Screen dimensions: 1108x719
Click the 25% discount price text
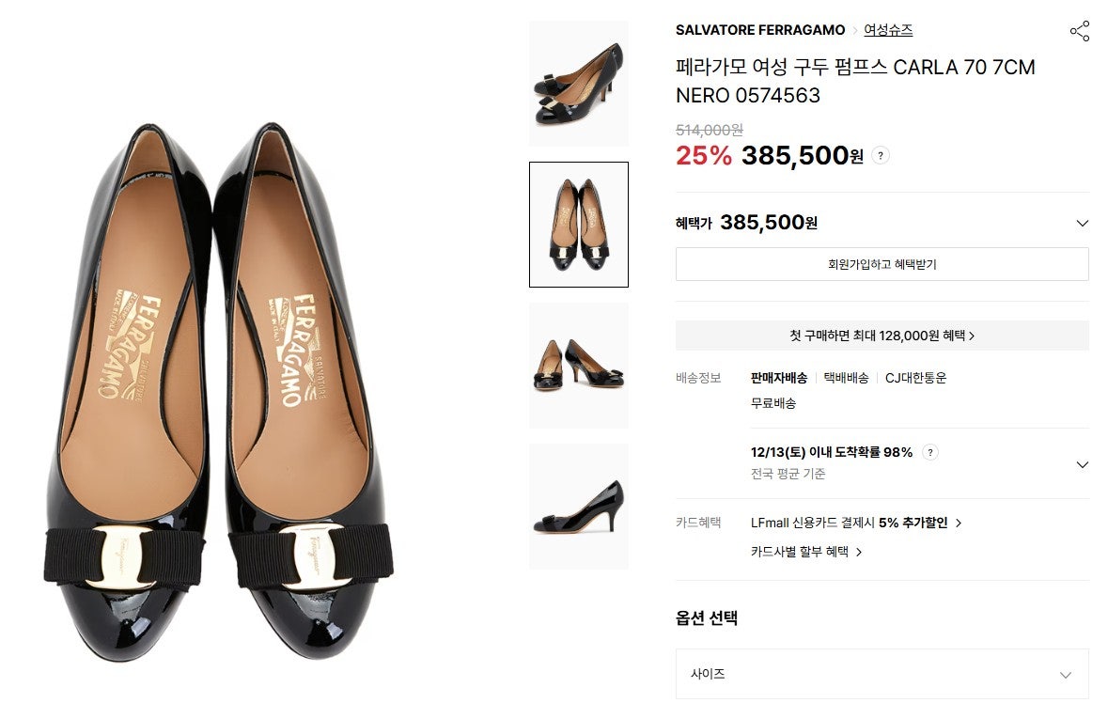[x=703, y=156]
